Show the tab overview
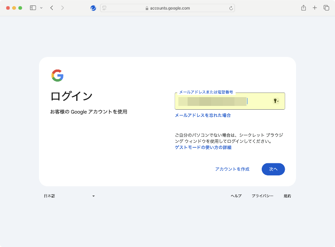 tap(326, 8)
